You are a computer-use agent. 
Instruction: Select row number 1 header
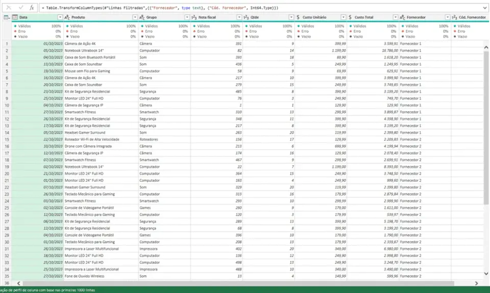(x=7, y=44)
